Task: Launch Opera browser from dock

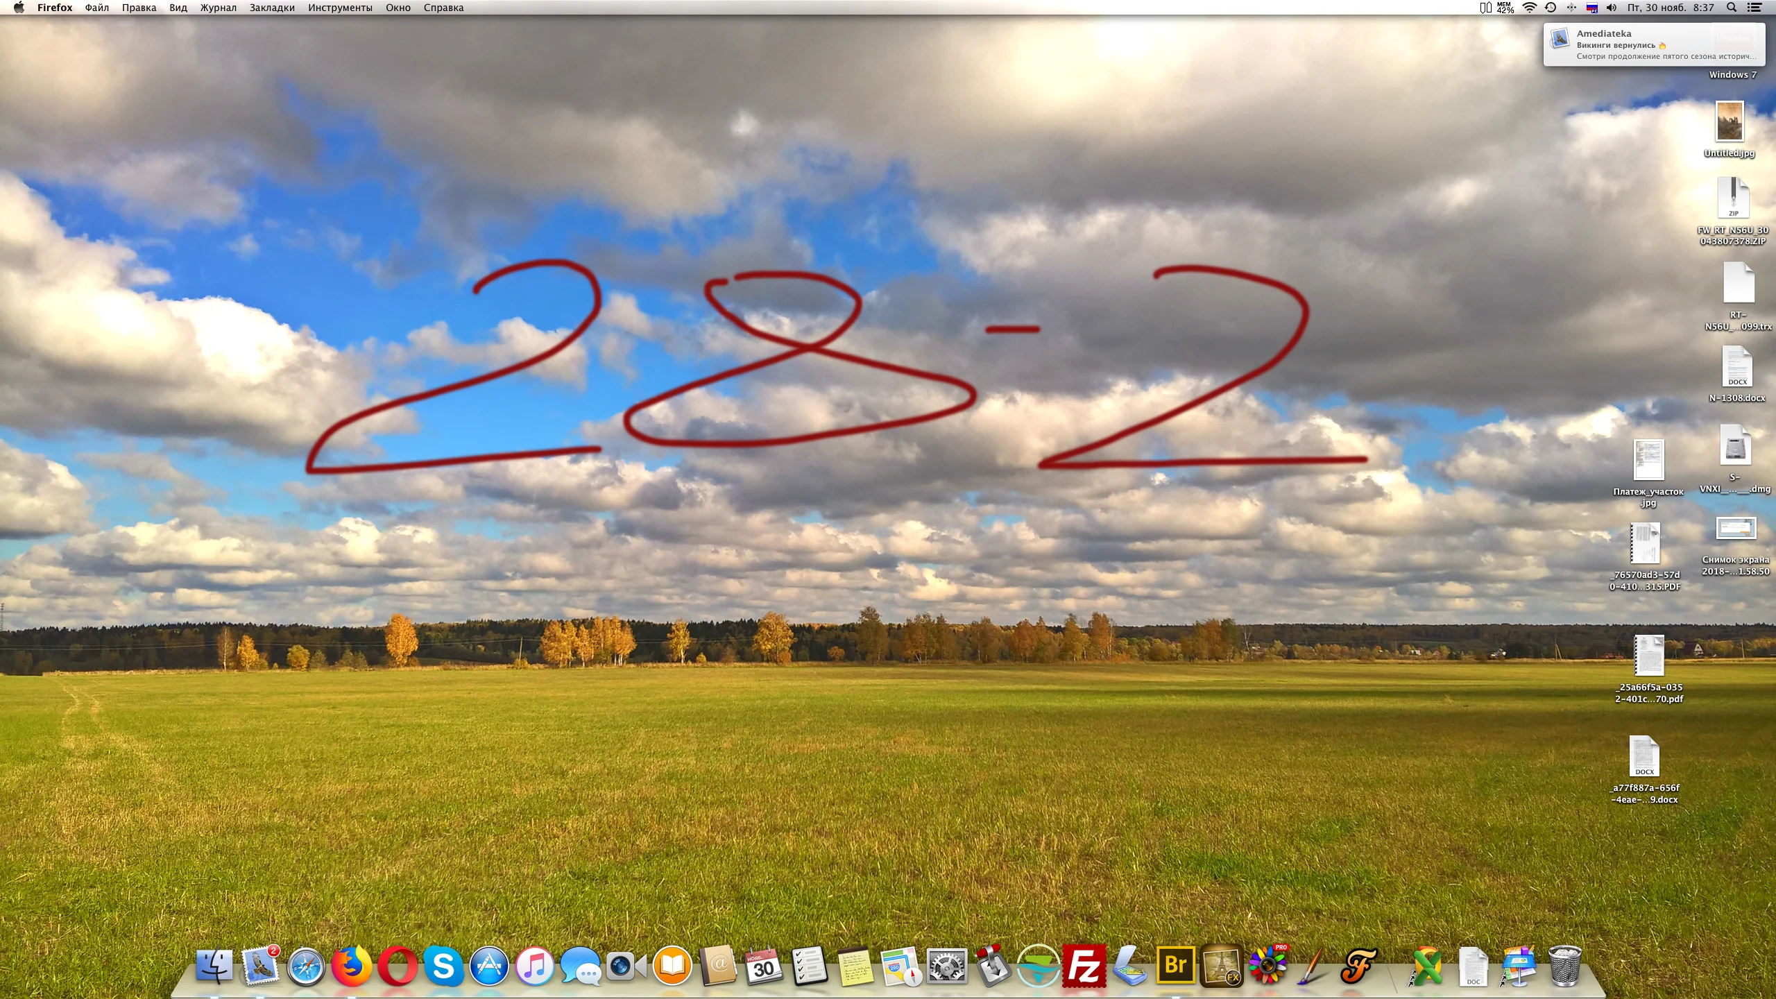Action: click(398, 966)
